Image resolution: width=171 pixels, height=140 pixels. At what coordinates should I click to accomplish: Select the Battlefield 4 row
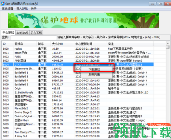coord(78,81)
